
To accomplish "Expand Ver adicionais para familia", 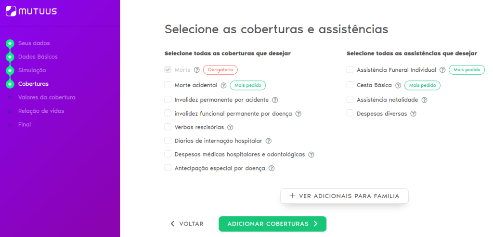I will tap(344, 196).
